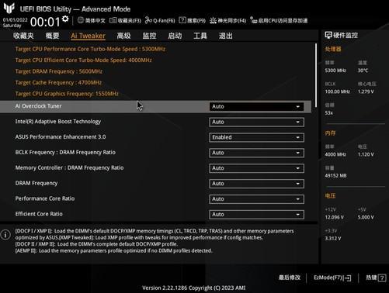Open favorites folder icon (F3)
This screenshot has height=293, width=389.
(x=113, y=20)
